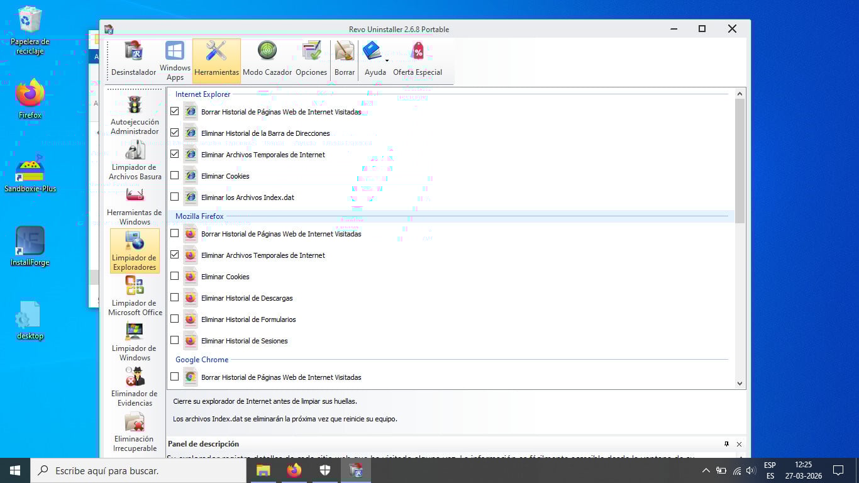Expand the Ayuda dropdown arrow

point(387,61)
